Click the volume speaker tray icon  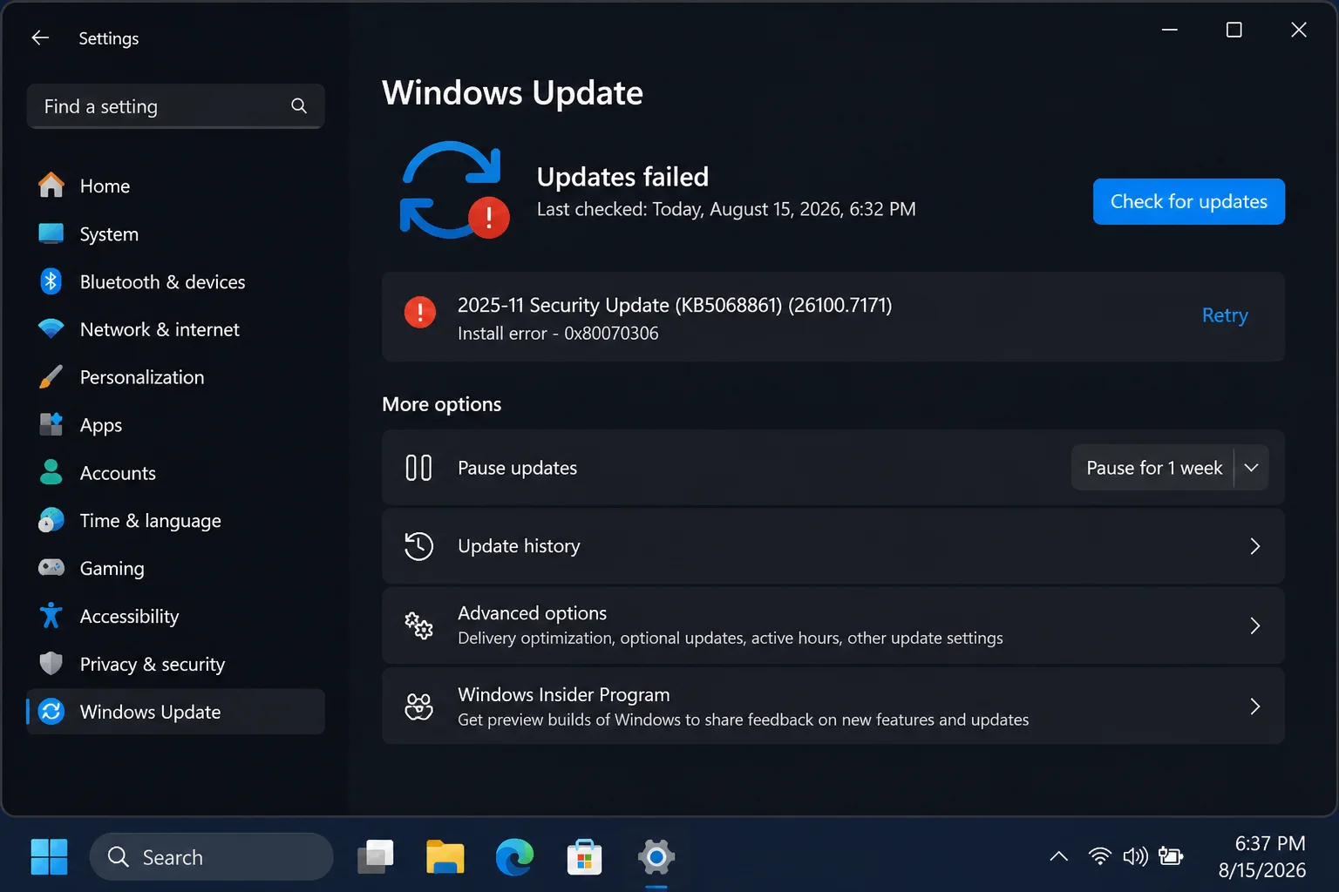[1135, 856]
